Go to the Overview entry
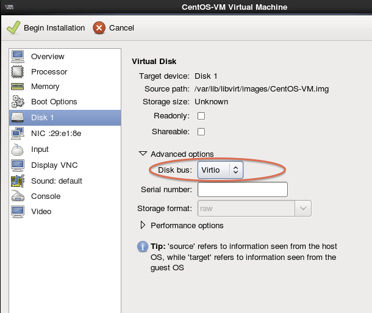Viewport: 372px width, 313px height. [x=48, y=56]
